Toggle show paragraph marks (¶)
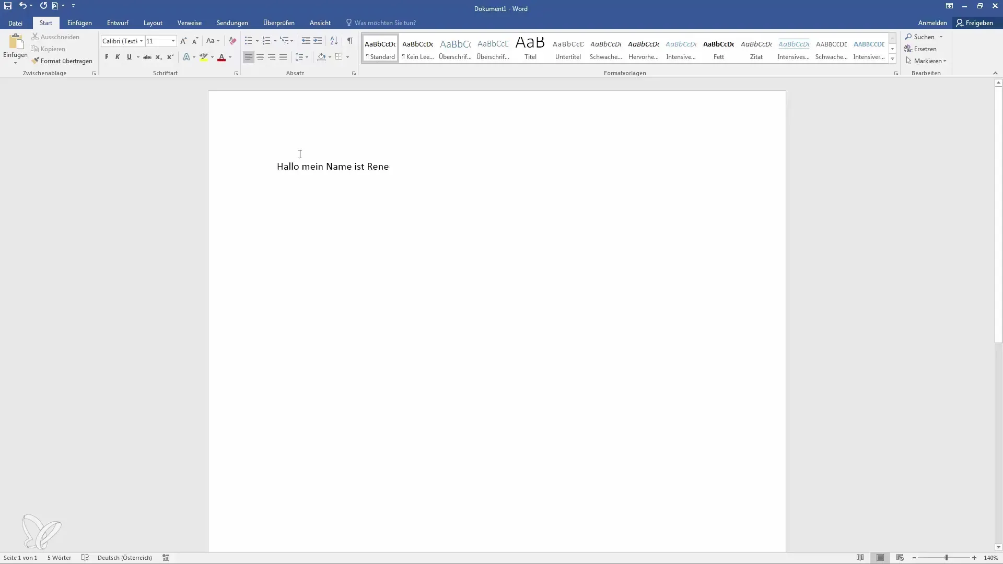 click(x=349, y=41)
